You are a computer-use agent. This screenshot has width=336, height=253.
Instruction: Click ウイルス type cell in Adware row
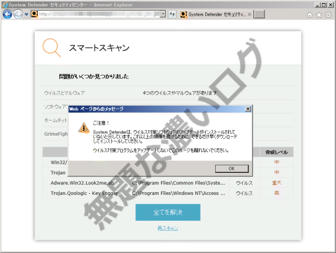(x=244, y=183)
